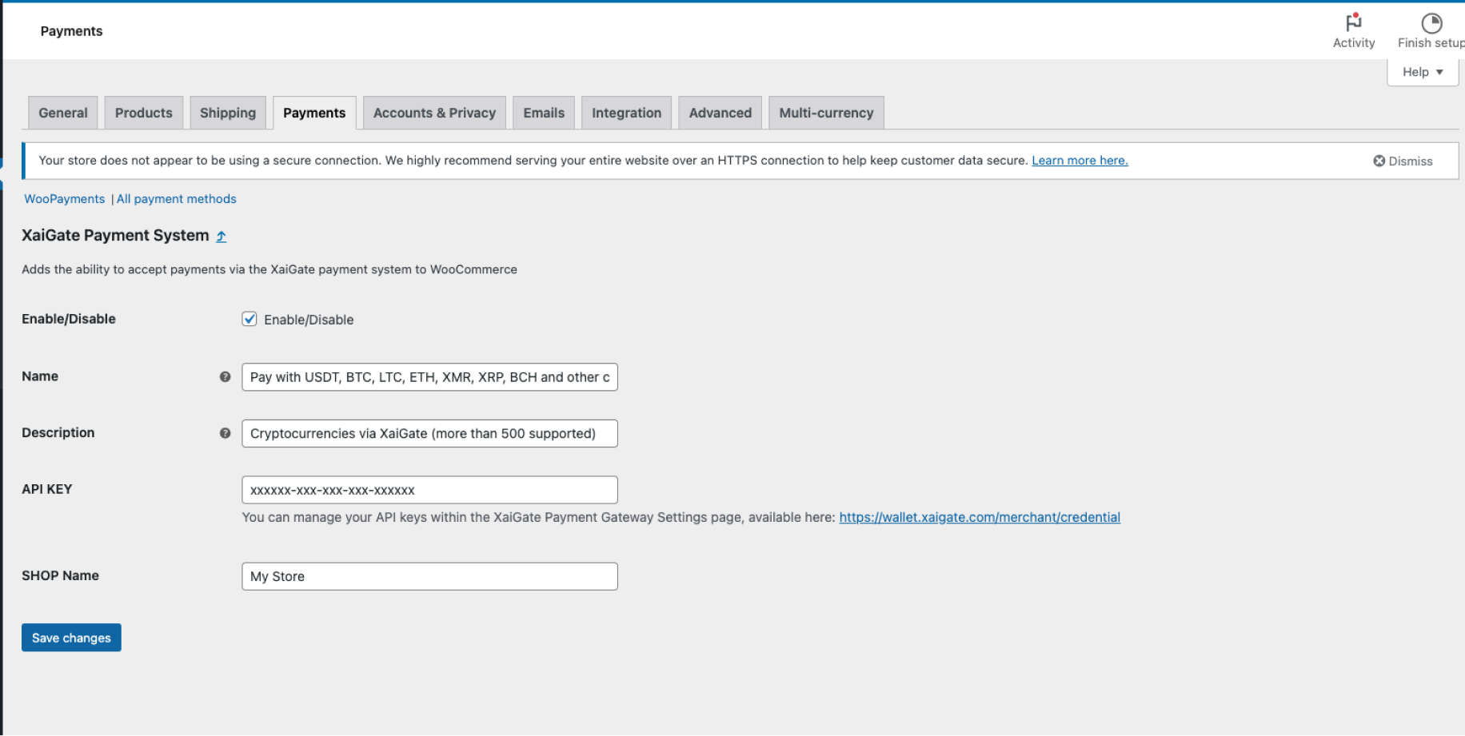The height and width of the screenshot is (736, 1465).
Task: Select the Emails tab
Action: [544, 113]
